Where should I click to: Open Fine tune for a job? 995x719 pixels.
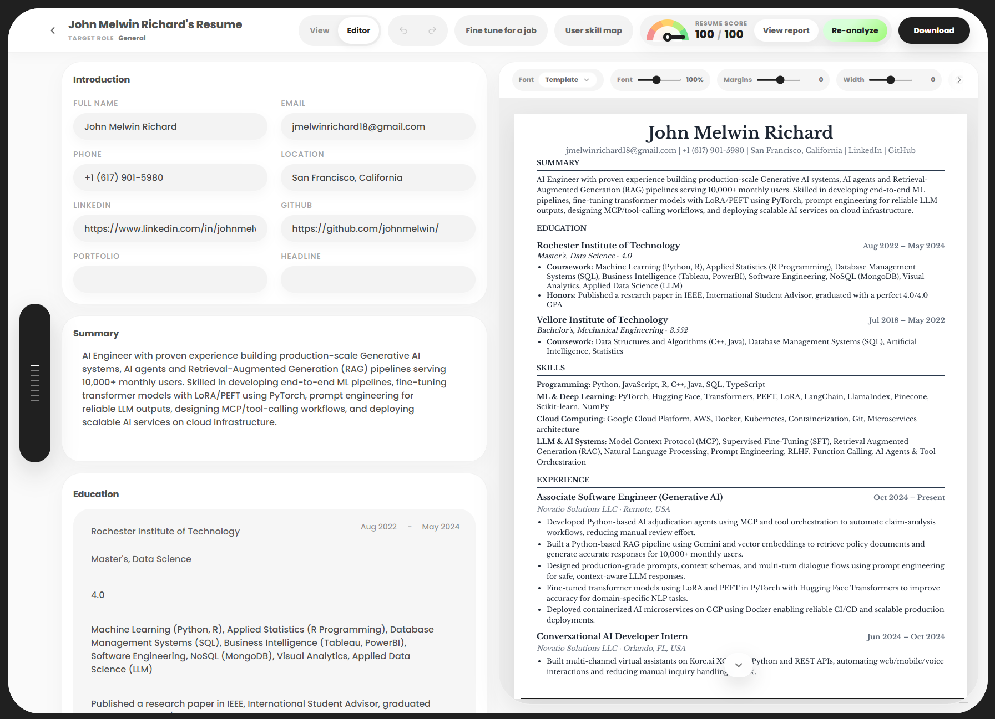501,30
